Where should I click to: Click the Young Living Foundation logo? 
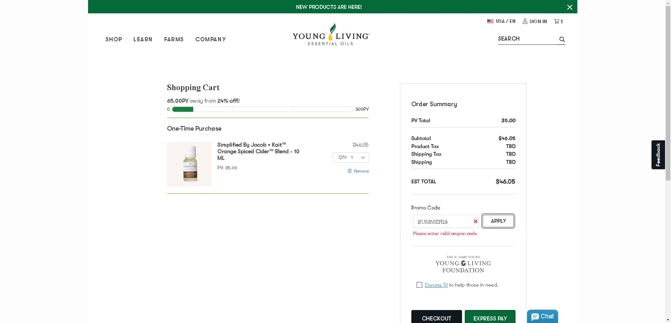click(463, 264)
